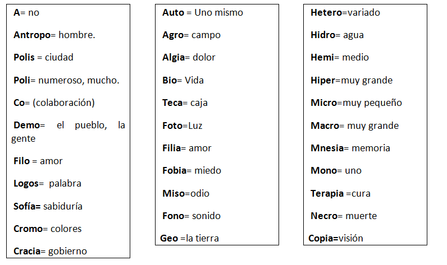Click the term Auto
The image size is (447, 265).
174,12
